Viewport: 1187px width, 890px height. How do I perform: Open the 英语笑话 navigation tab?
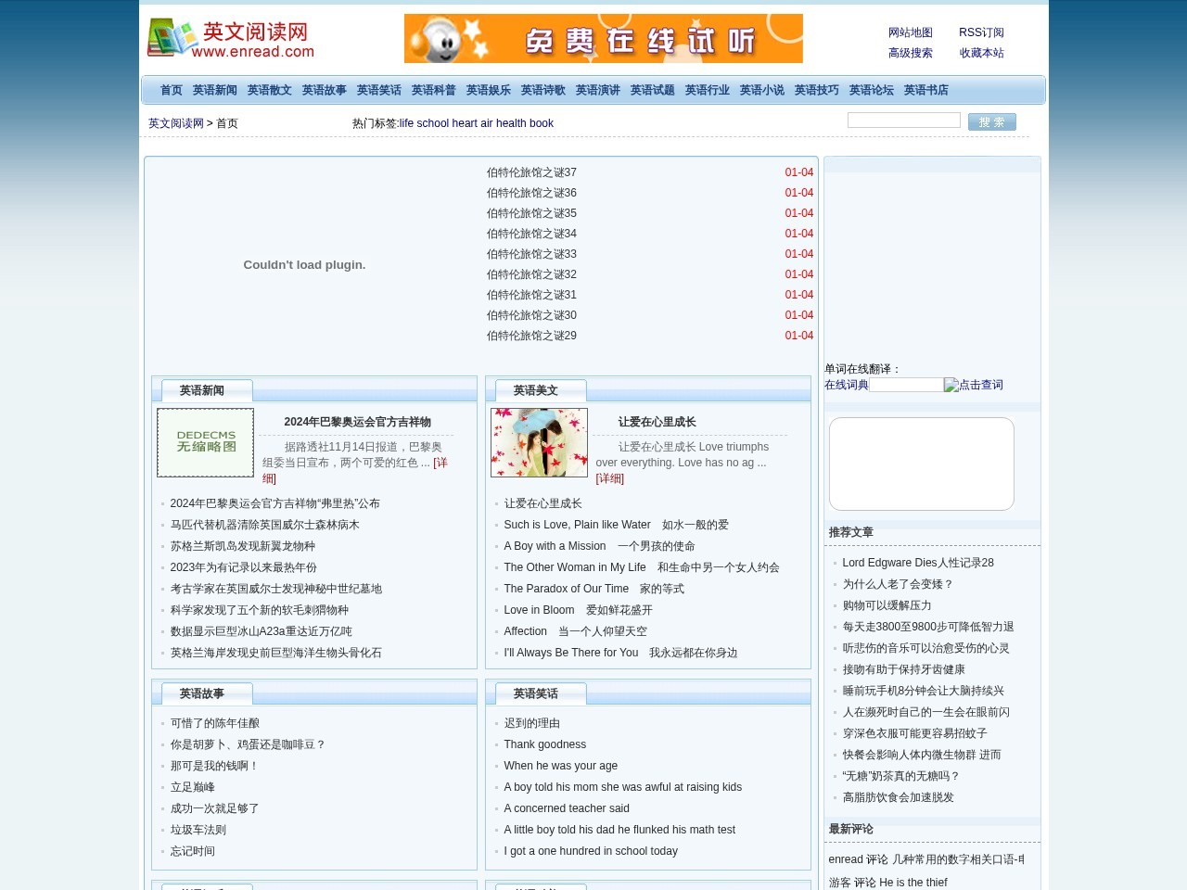378,90
